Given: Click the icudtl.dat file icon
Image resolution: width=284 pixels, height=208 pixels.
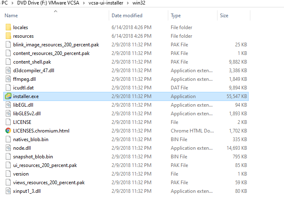Looking at the screenshot, I should pyautogui.click(x=8, y=88).
